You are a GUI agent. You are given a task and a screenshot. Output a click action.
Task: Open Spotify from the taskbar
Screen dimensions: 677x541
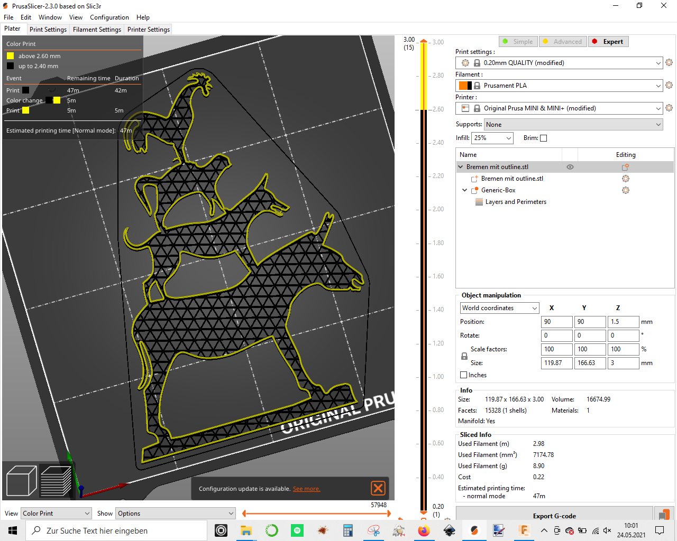tap(297, 530)
